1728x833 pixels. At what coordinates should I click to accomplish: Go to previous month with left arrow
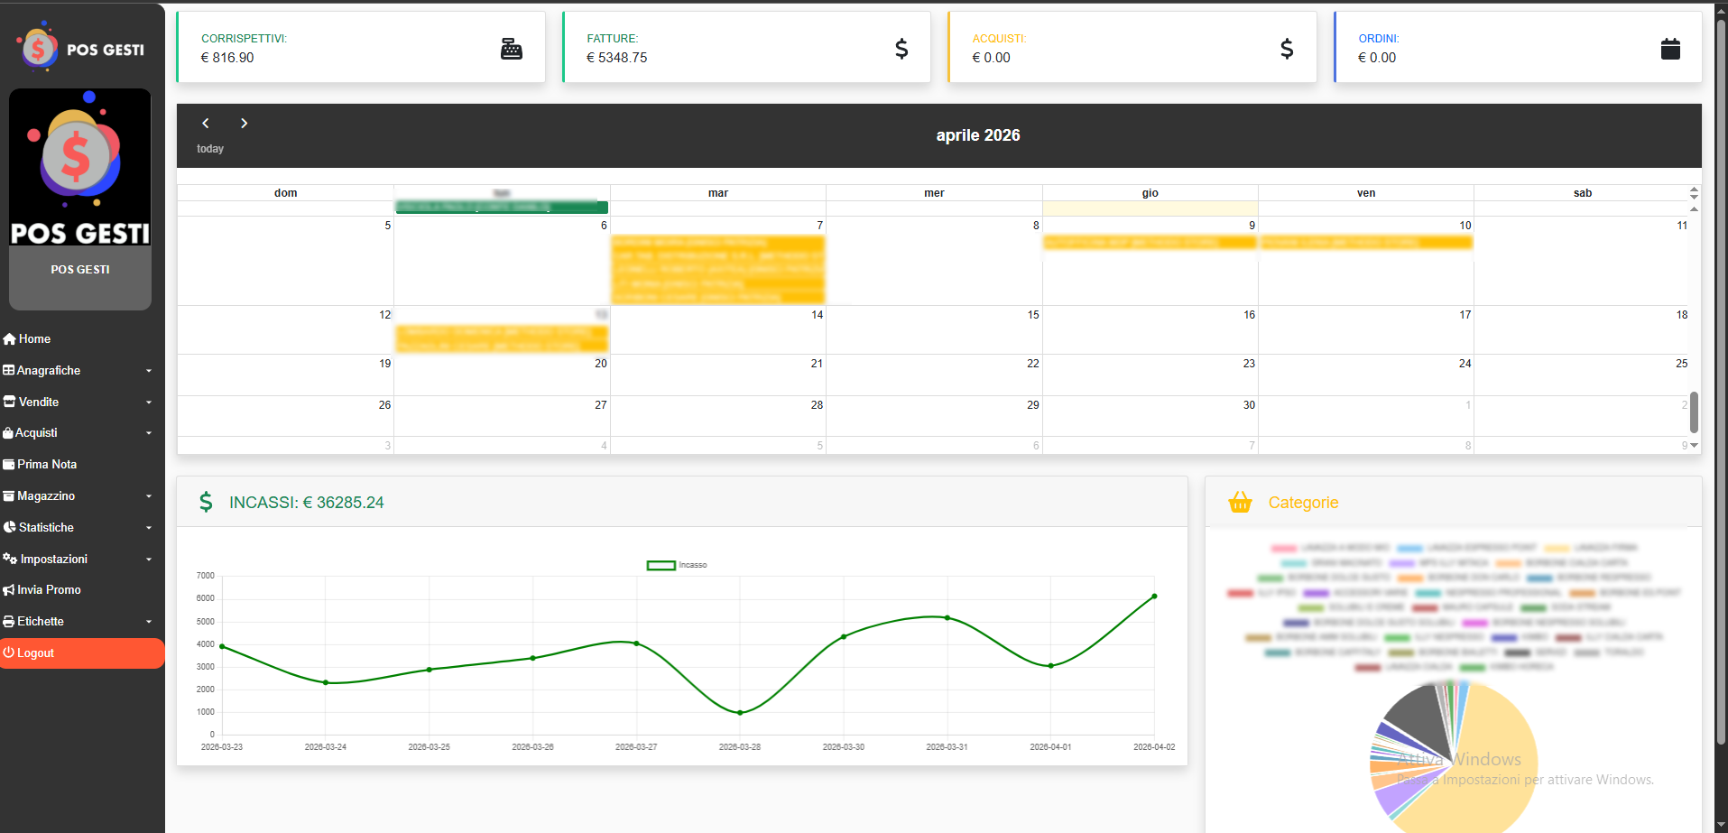click(206, 123)
